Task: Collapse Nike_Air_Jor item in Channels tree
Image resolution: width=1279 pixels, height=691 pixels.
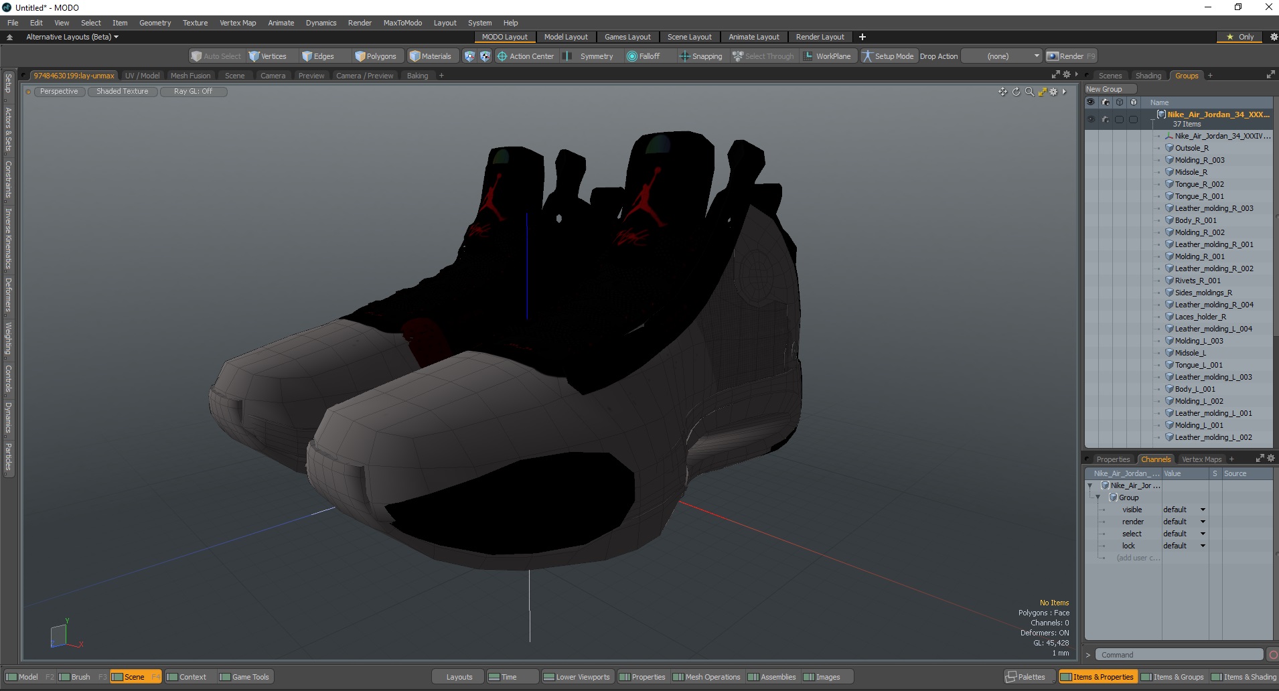Action: coord(1090,485)
